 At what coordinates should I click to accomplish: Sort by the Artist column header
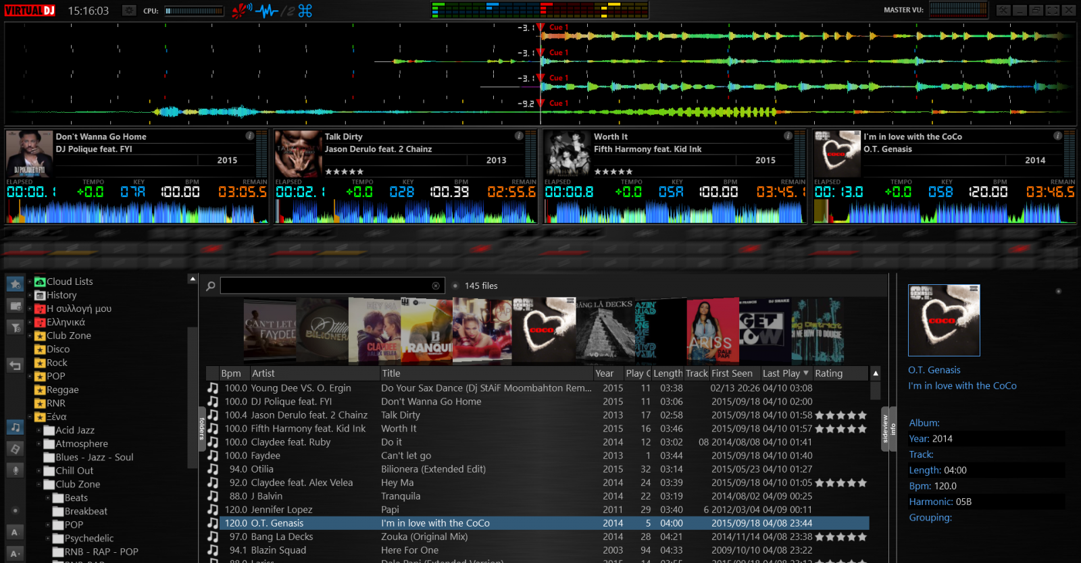tap(314, 373)
